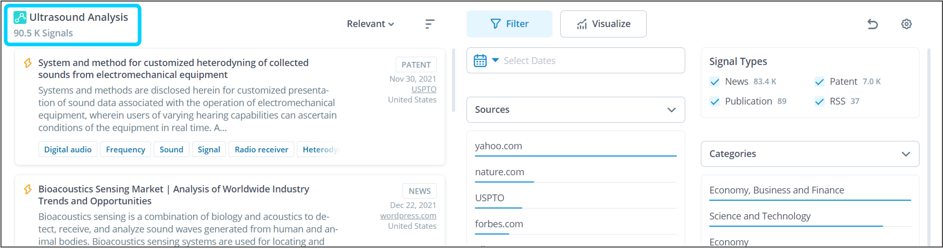The width and height of the screenshot is (943, 248).
Task: Click the Ultrasound Analysis topic icon
Action: point(20,18)
